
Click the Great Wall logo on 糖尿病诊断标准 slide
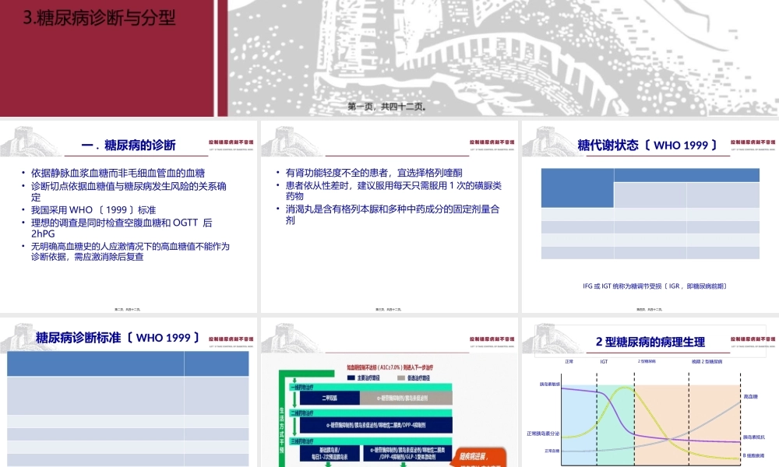point(19,335)
